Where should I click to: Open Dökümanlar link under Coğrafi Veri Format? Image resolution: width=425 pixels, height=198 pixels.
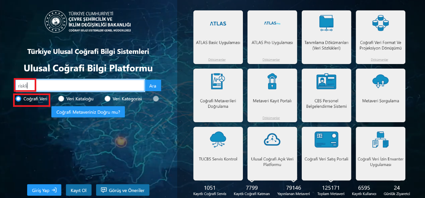[380, 60]
